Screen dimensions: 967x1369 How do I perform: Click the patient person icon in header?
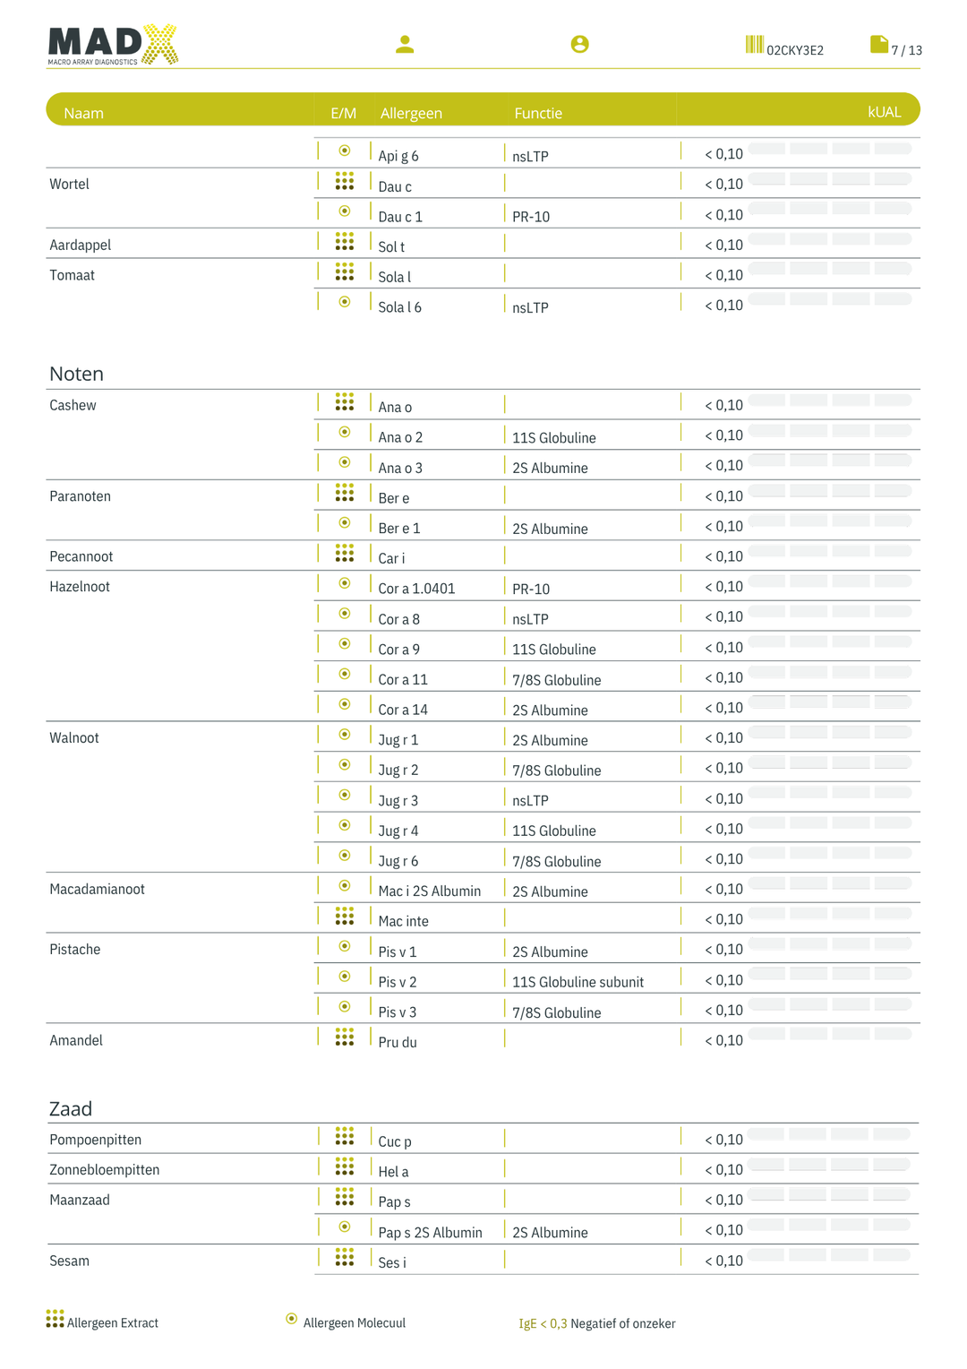click(x=405, y=44)
